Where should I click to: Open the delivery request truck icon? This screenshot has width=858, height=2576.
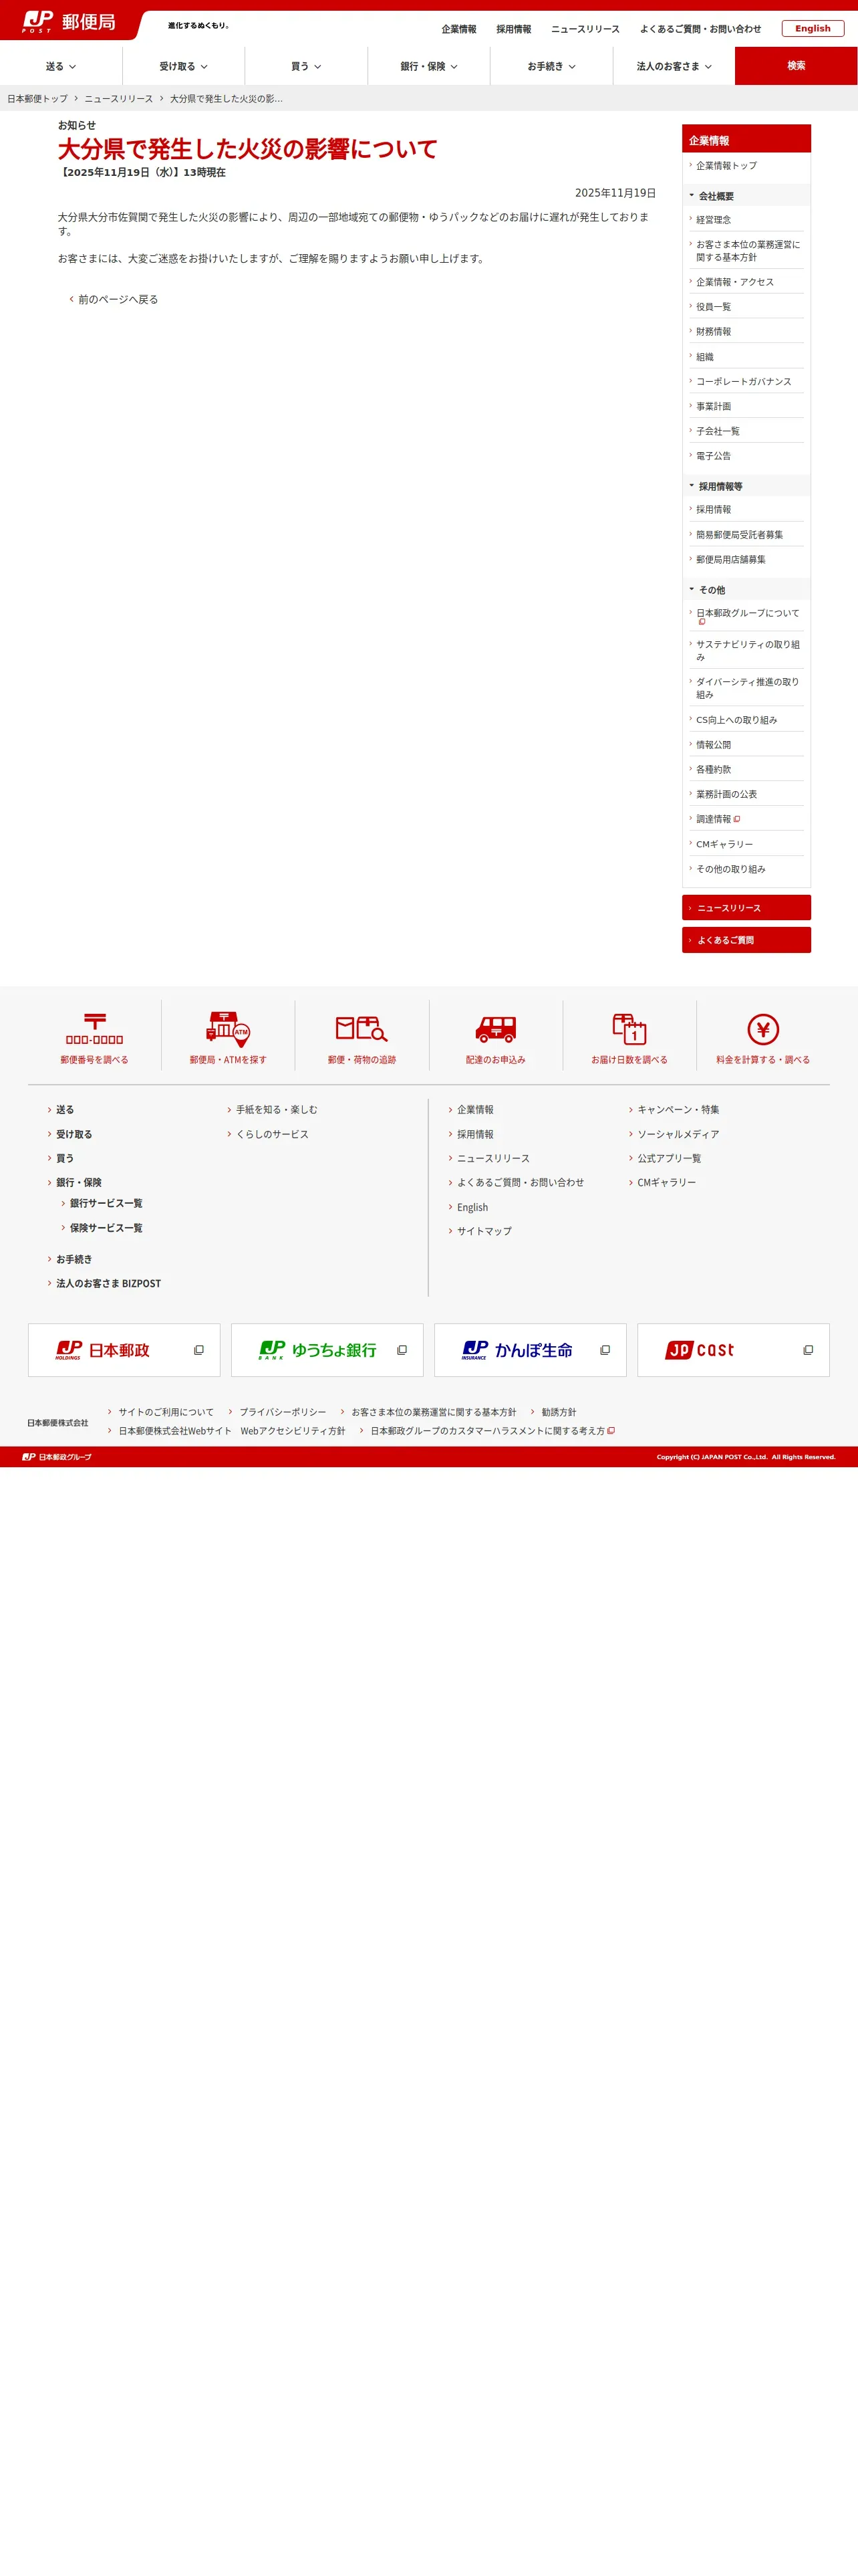click(x=495, y=1029)
